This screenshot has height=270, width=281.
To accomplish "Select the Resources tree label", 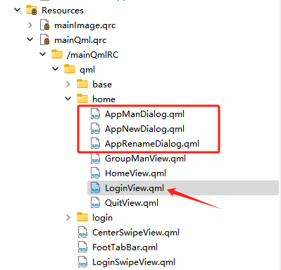I will 63,11.
